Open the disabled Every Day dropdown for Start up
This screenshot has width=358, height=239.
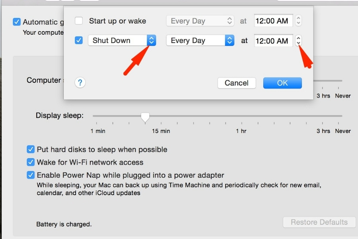[x=200, y=21]
